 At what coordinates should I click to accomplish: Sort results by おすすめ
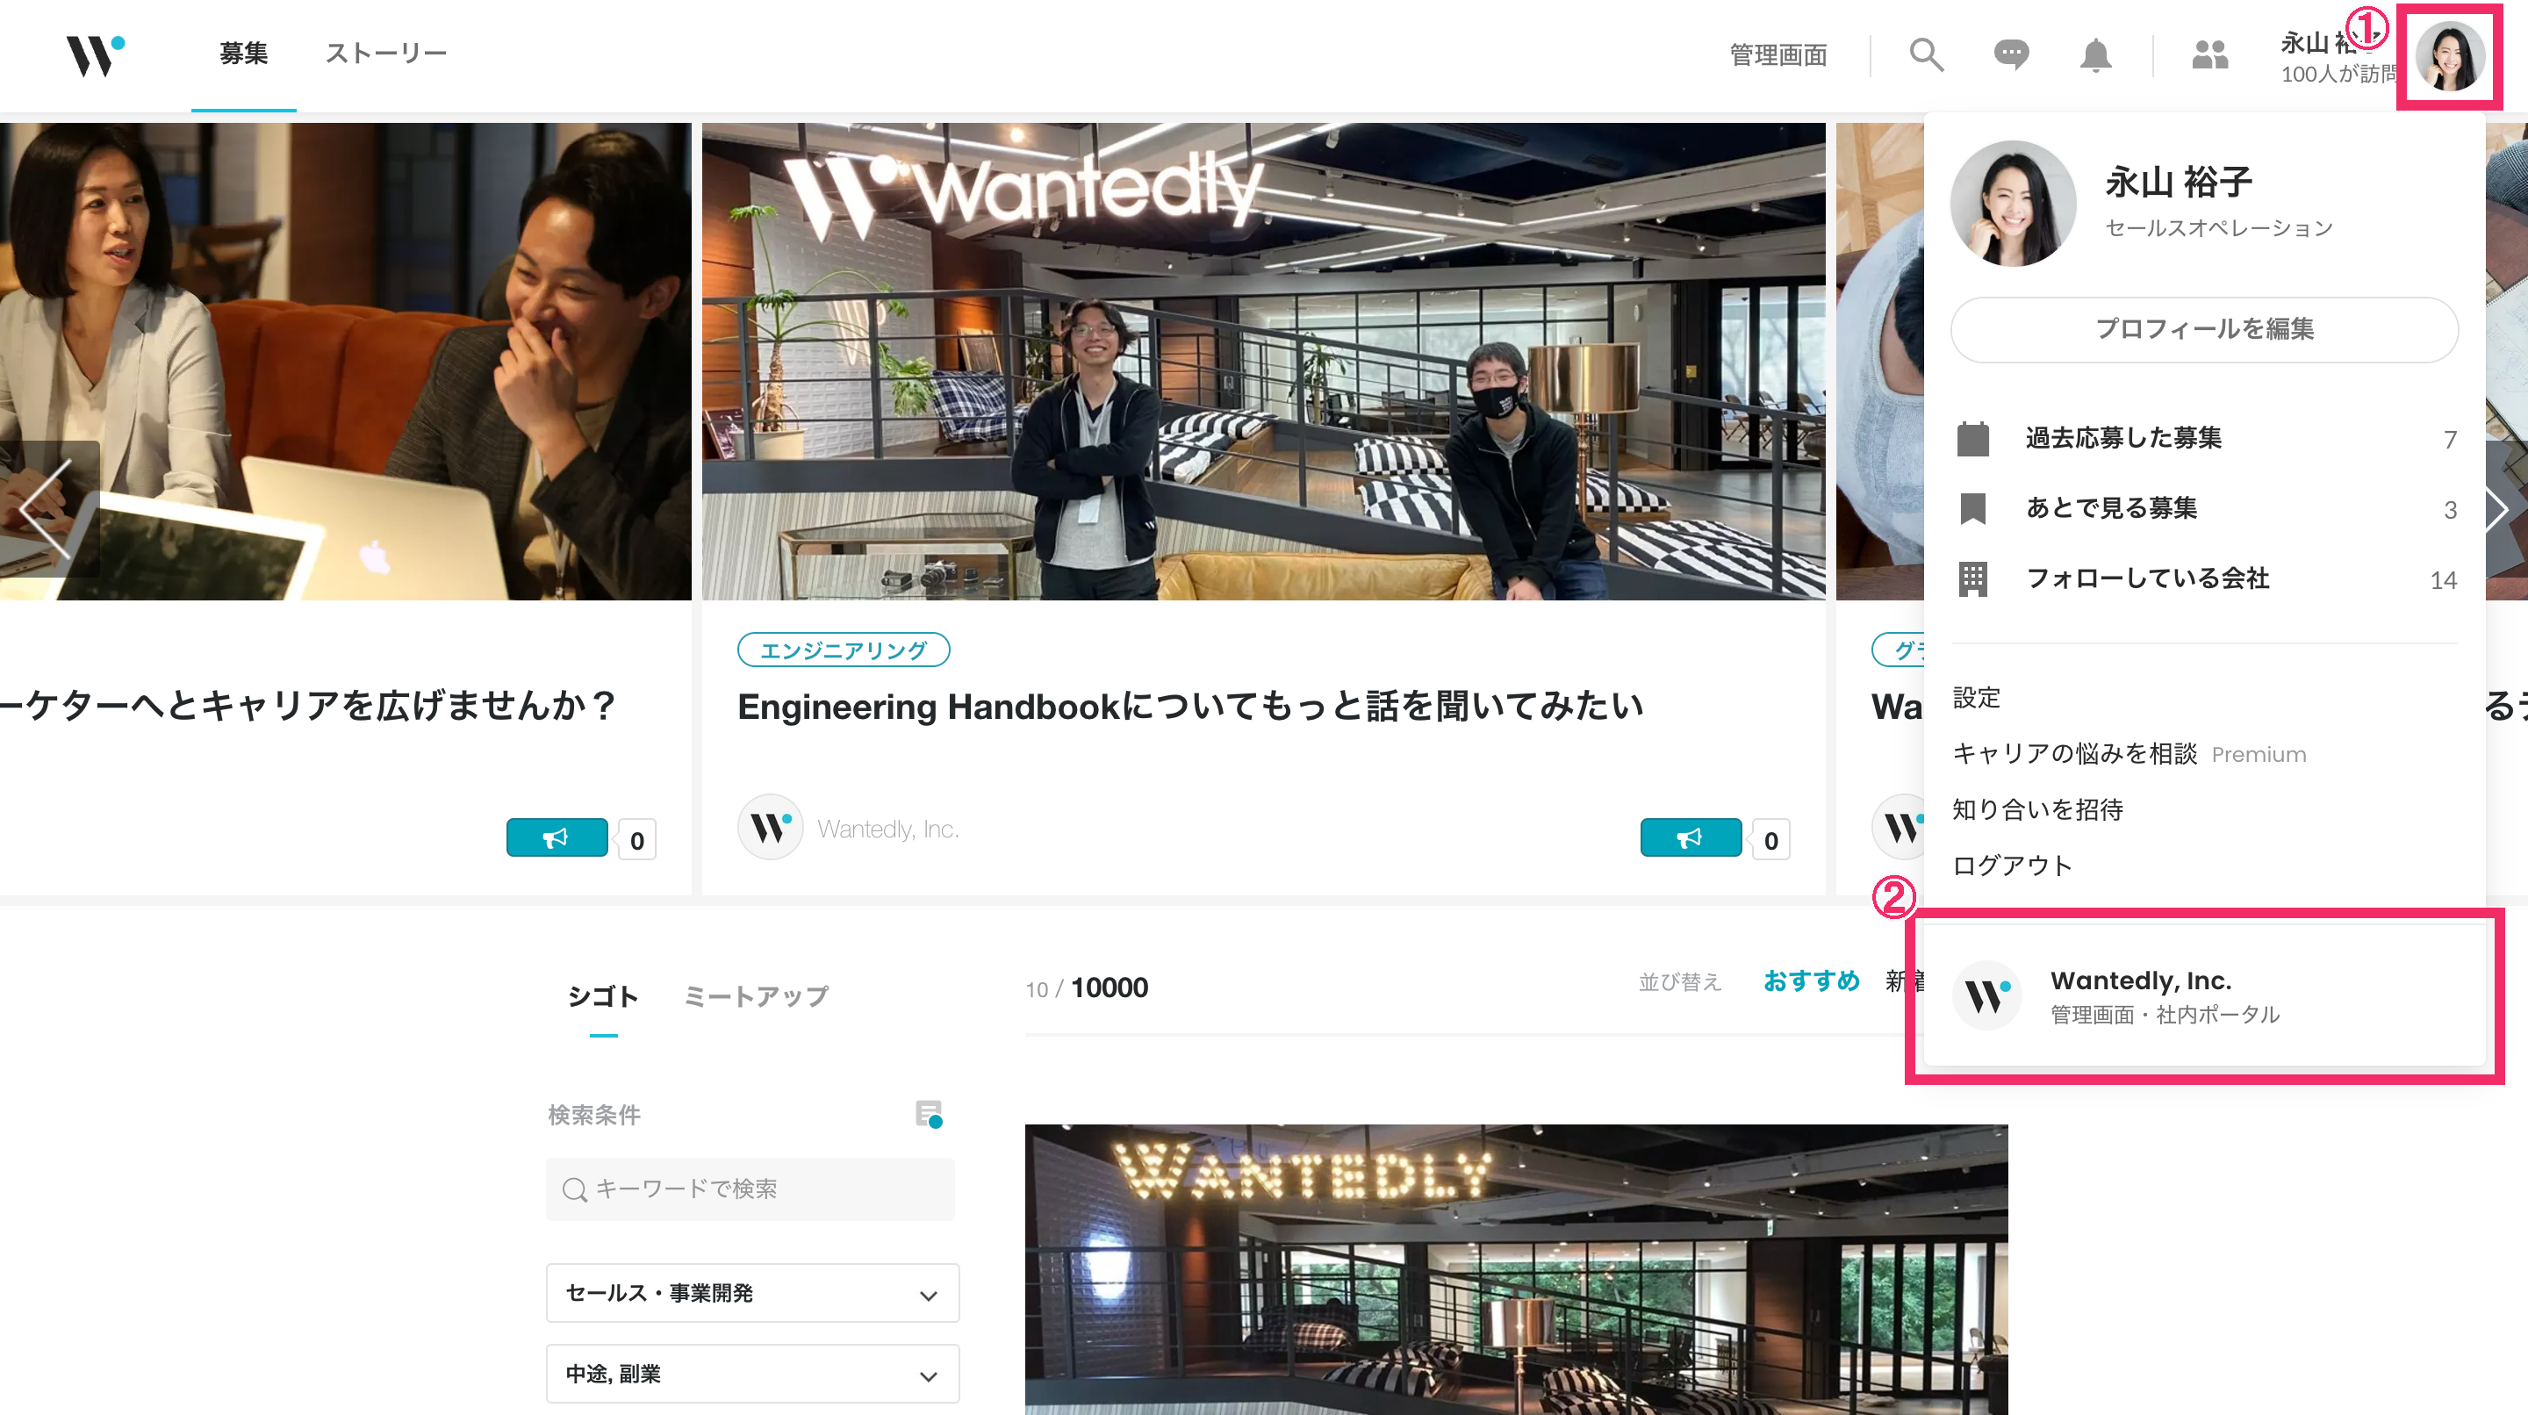(1811, 981)
